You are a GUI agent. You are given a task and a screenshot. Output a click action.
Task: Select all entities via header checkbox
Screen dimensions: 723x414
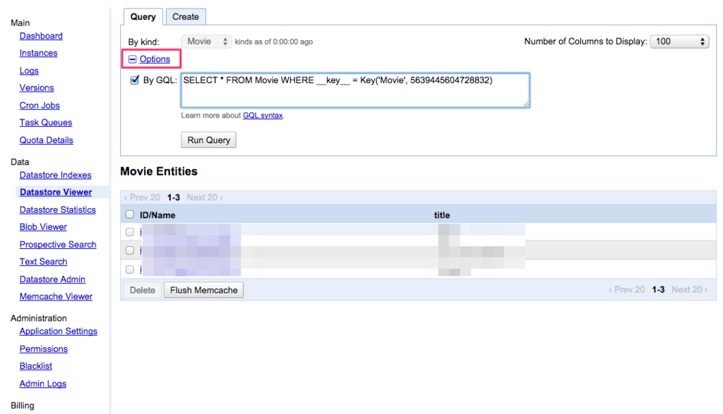click(130, 214)
